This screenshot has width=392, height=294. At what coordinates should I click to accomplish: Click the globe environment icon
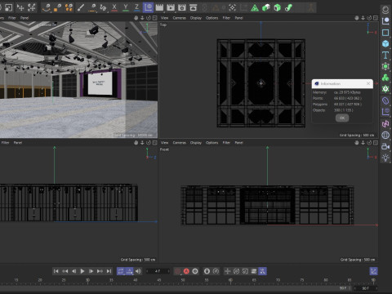(x=385, y=135)
